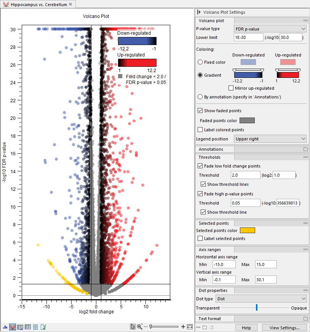310x332 pixels.
Task: Click the bar chart view icon
Action: click(x=5, y=327)
